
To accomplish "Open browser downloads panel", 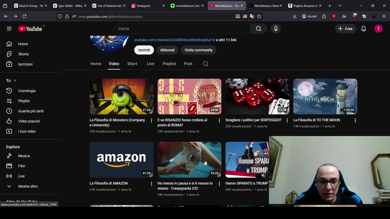I will point(294,16).
